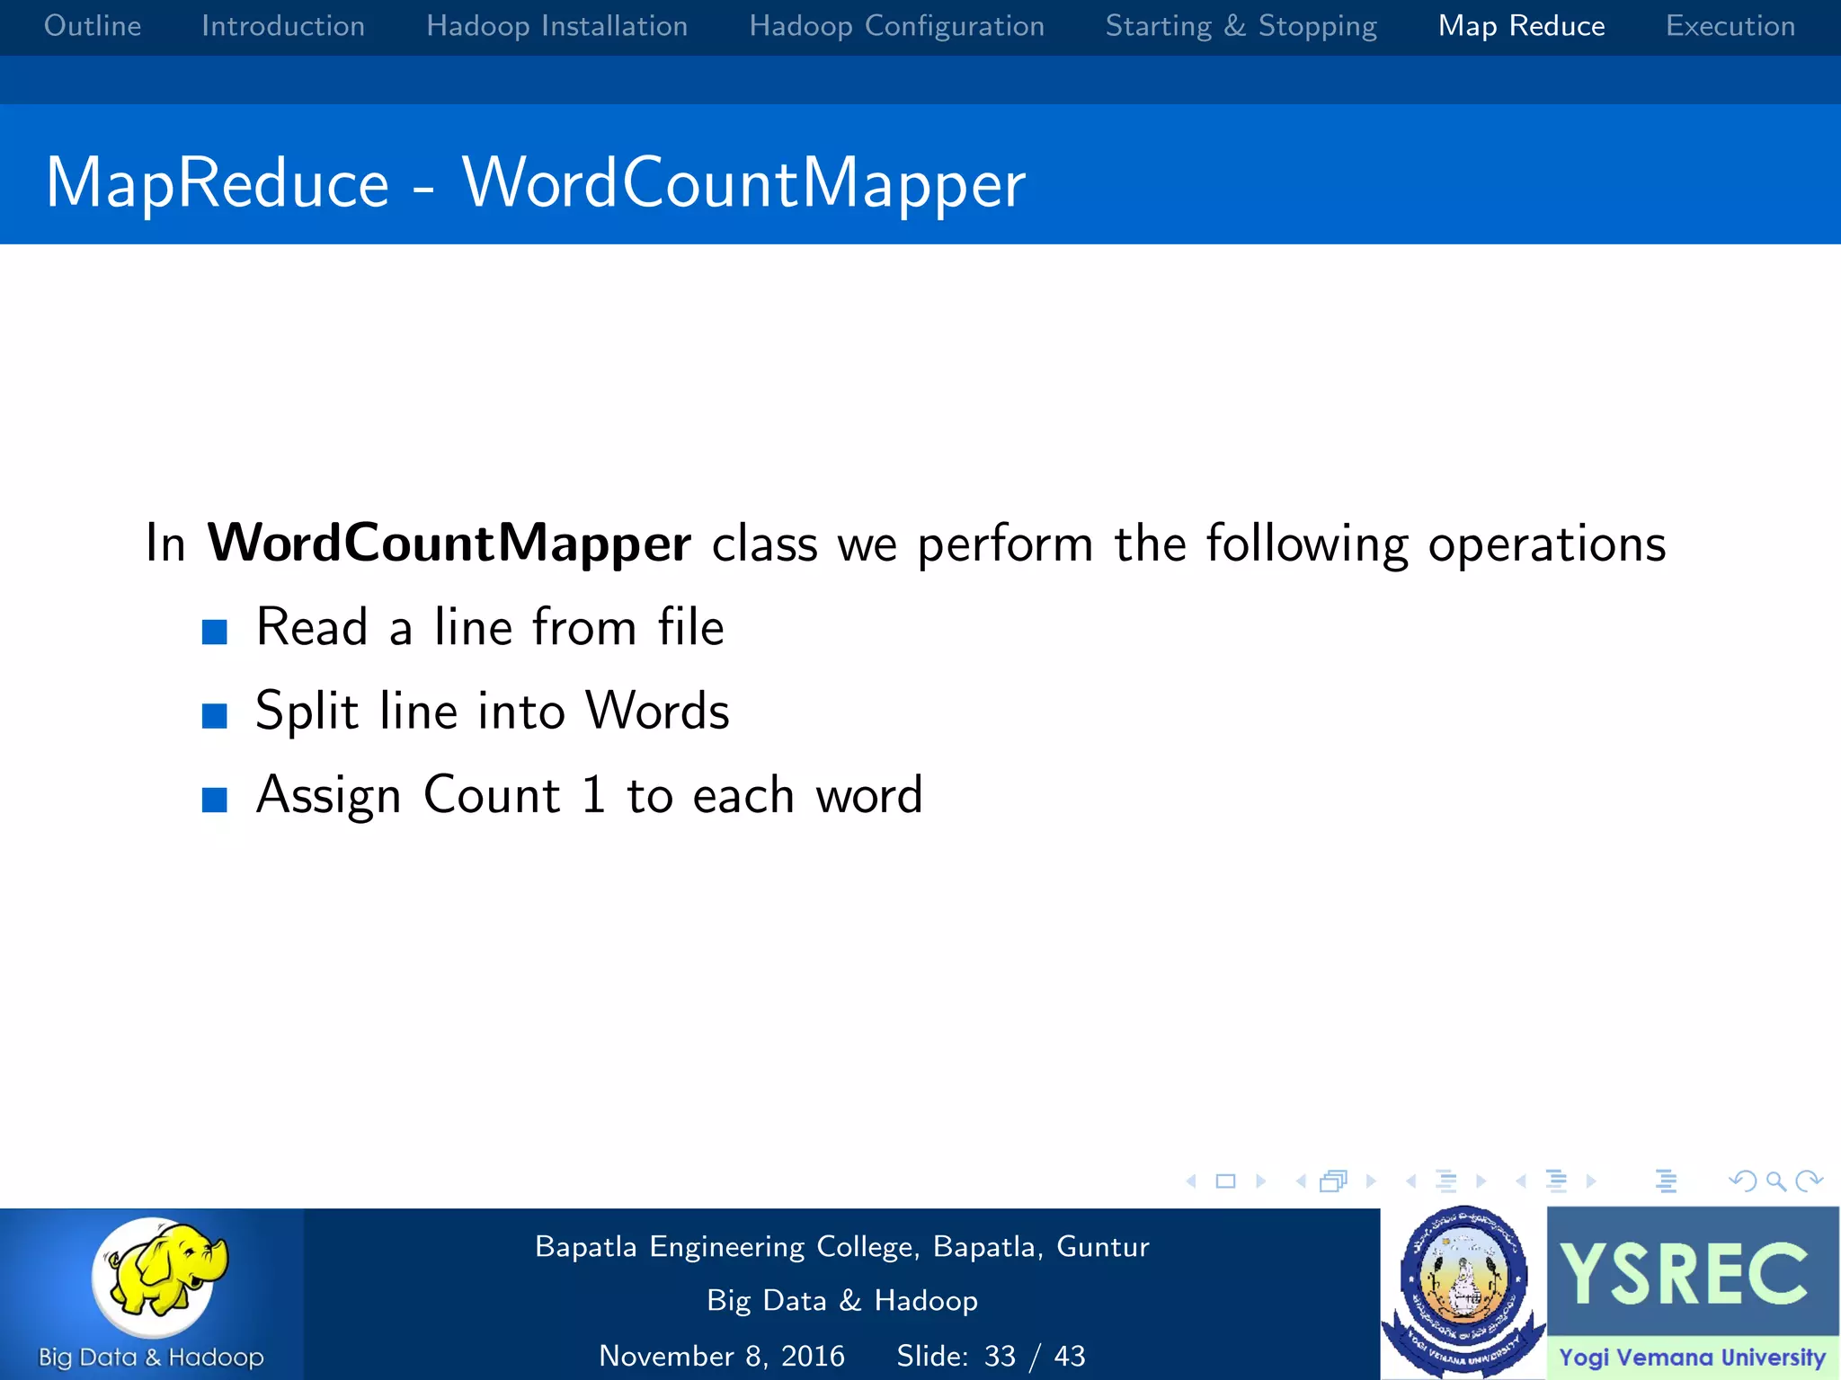Go to previous frame arrow

[1301, 1181]
